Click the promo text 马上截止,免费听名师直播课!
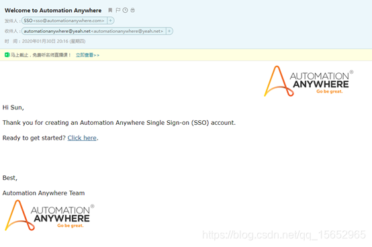Screen dimensions: 372x247 [x=40, y=55]
